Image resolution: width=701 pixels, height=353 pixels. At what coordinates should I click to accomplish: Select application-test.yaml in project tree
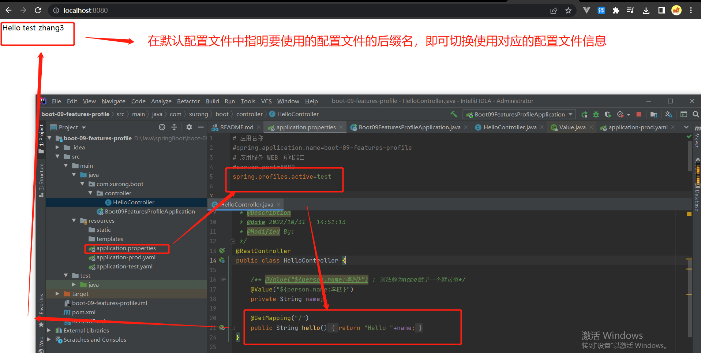(124, 266)
